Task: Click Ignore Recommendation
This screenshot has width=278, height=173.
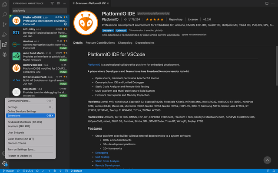Action: 194,35
